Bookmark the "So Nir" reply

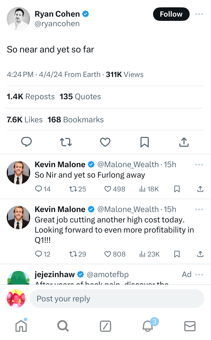177,189
